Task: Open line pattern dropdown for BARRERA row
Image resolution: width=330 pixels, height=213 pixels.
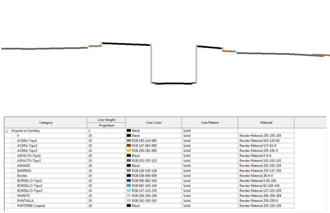Action: coord(210,171)
